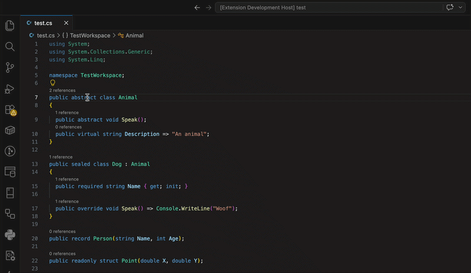Open the chat icon in title bar
Viewport: 471px width, 273px height.
click(450, 8)
